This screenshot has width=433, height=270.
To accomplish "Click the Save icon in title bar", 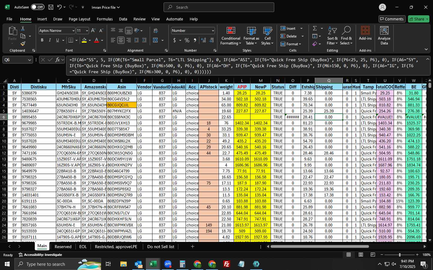I will coord(51,7).
